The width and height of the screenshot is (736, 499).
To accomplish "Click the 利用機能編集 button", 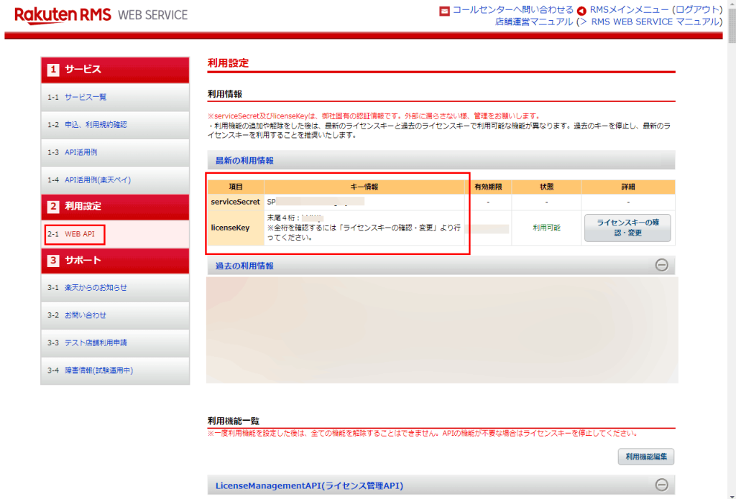I will click(646, 457).
